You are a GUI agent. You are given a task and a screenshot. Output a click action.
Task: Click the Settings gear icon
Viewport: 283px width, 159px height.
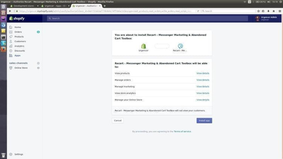(x=11, y=154)
